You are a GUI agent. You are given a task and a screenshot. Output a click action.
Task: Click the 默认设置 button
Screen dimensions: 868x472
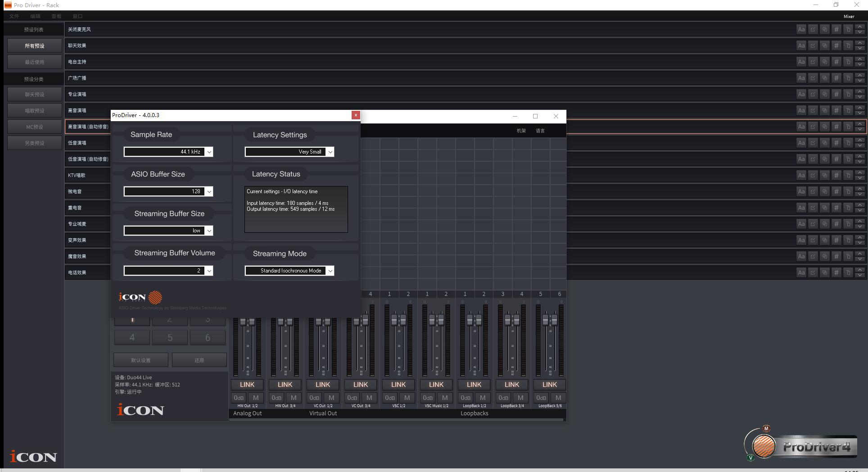coord(141,360)
